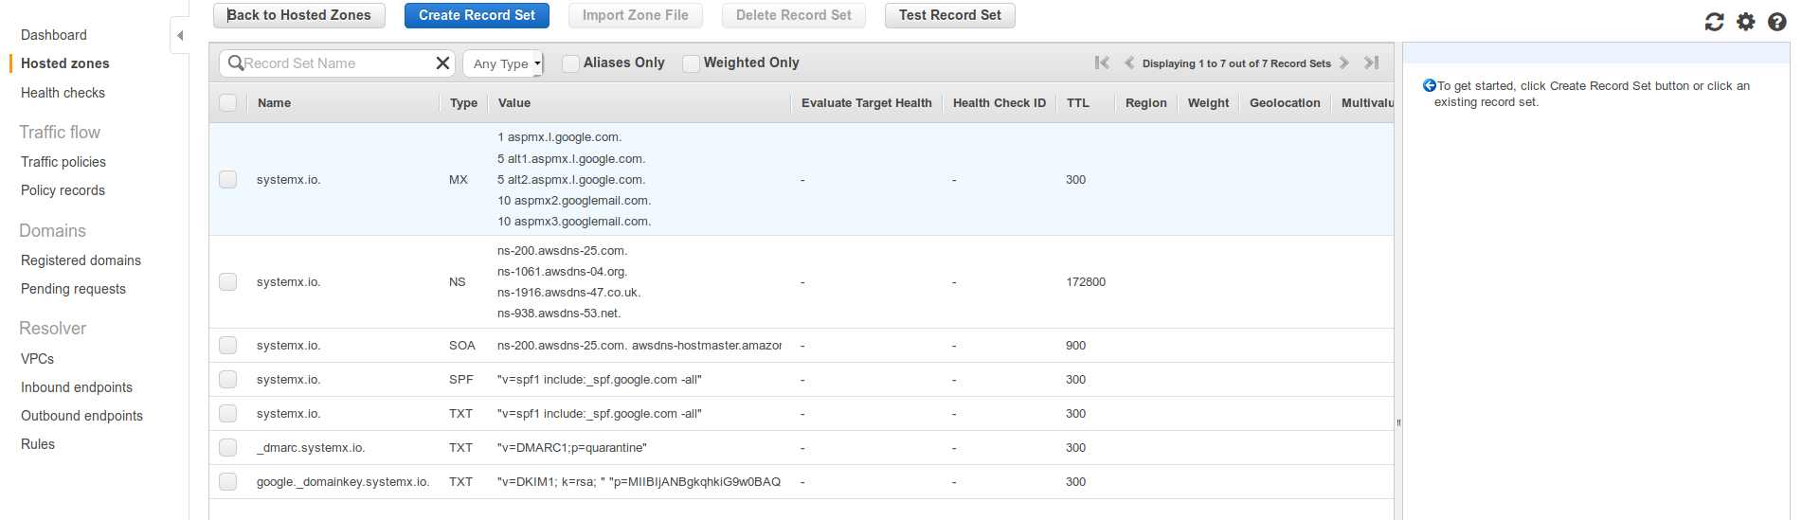
Task: Toggle the Aliases Only checkbox
Action: coord(570,63)
